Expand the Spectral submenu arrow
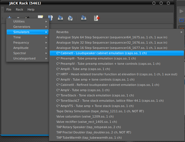This screenshot has height=142, width=185. pos(46,53)
